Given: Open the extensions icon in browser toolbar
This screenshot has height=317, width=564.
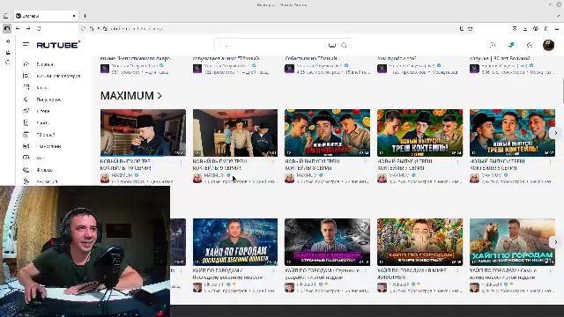Looking at the screenshot, I should coord(546,28).
